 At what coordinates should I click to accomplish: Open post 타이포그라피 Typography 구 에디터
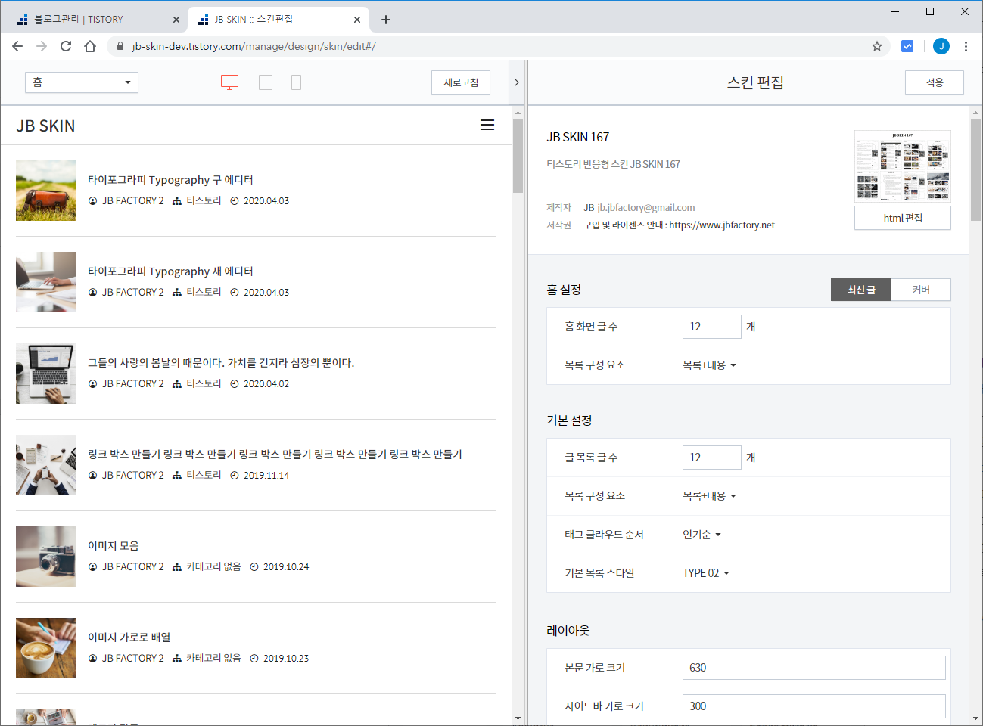click(170, 180)
